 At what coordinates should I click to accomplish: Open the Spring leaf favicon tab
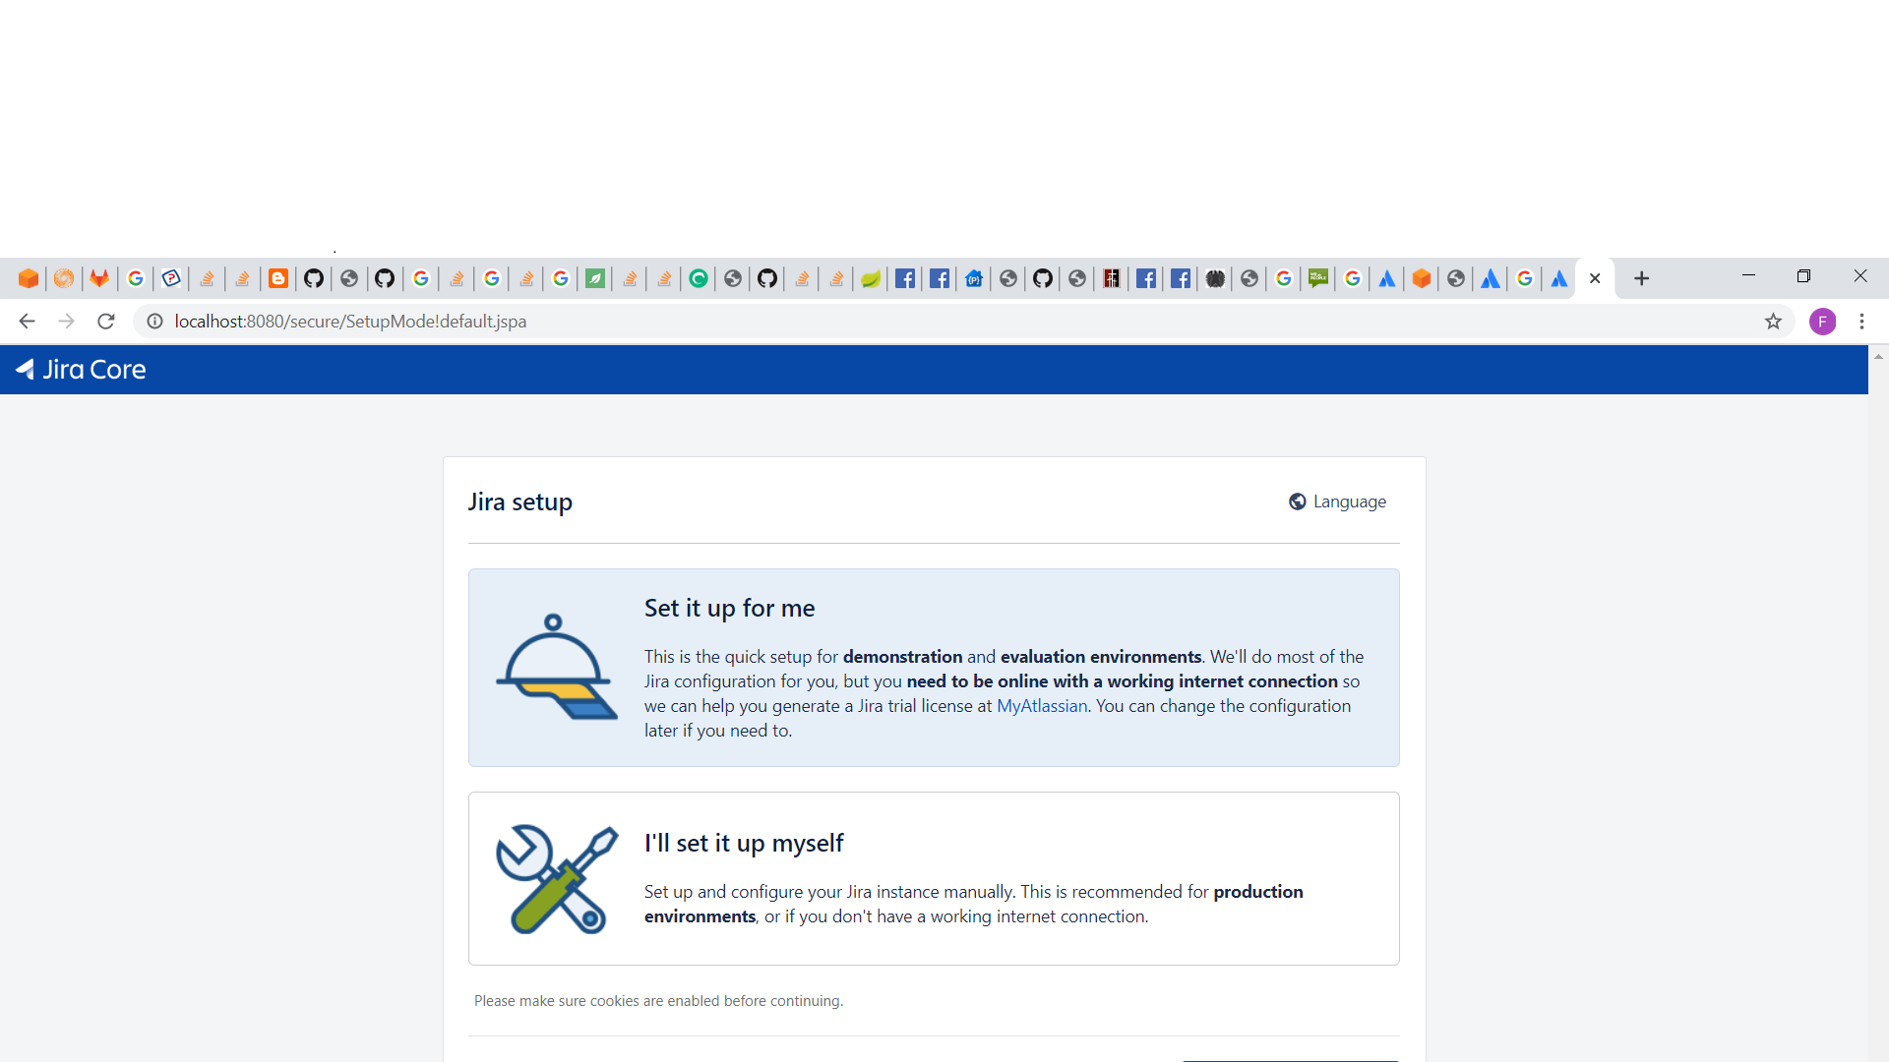871,279
